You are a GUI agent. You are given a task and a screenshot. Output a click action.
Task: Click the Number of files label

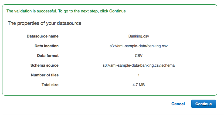(x=45, y=75)
